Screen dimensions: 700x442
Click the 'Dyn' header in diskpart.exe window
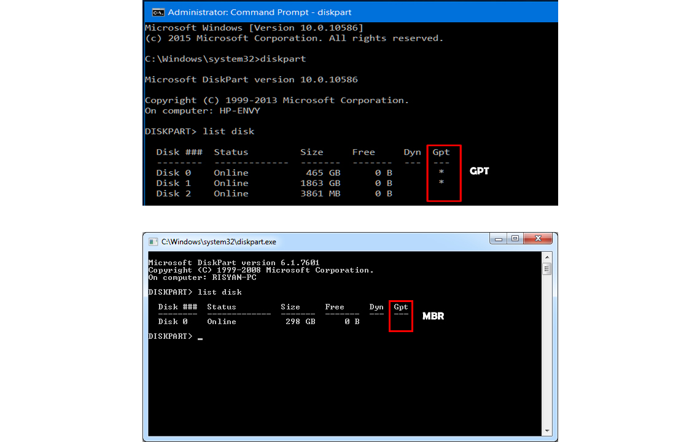[376, 307]
